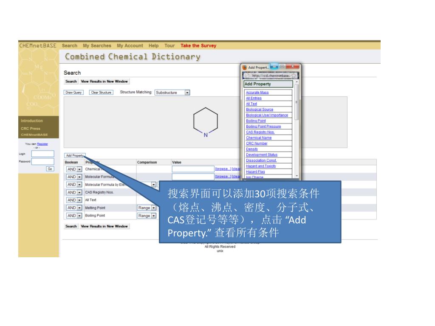The width and height of the screenshot is (435, 326).
Task: Open My Account in top navigation
Action: click(x=130, y=46)
